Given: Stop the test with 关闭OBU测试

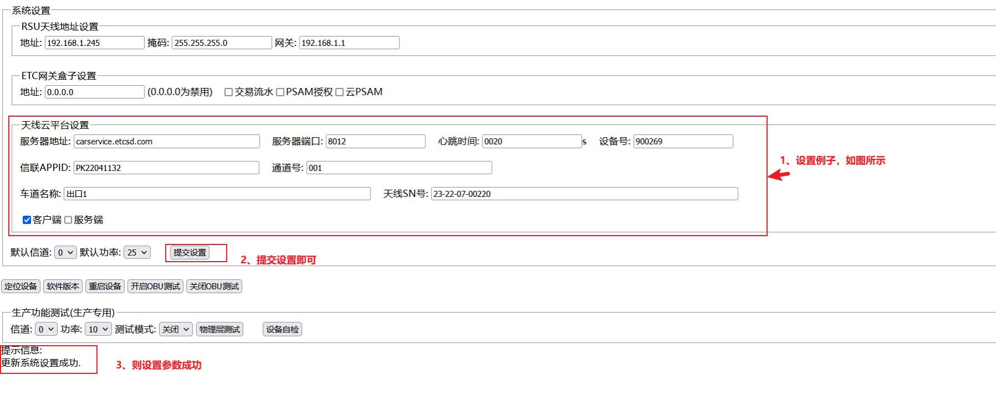Looking at the screenshot, I should [214, 286].
